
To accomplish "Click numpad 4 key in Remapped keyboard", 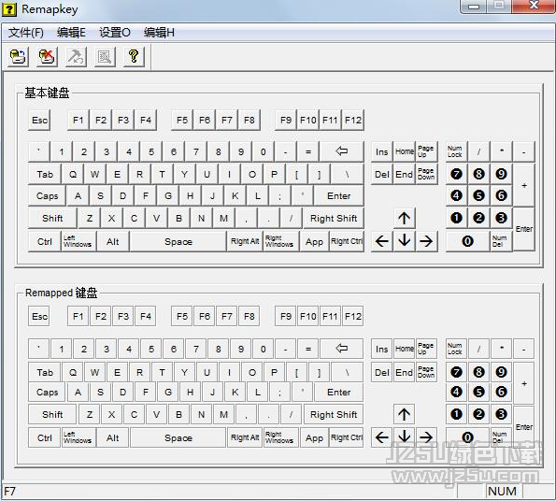I will (456, 392).
